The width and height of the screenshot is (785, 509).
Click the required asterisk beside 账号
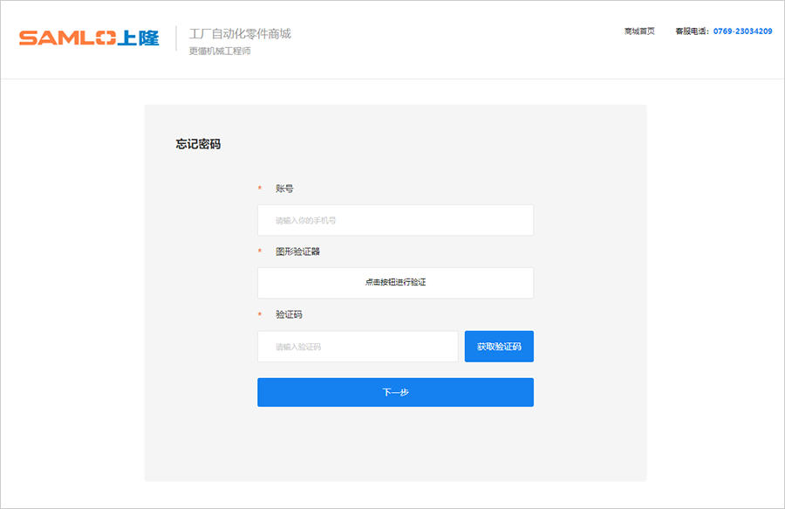click(259, 189)
